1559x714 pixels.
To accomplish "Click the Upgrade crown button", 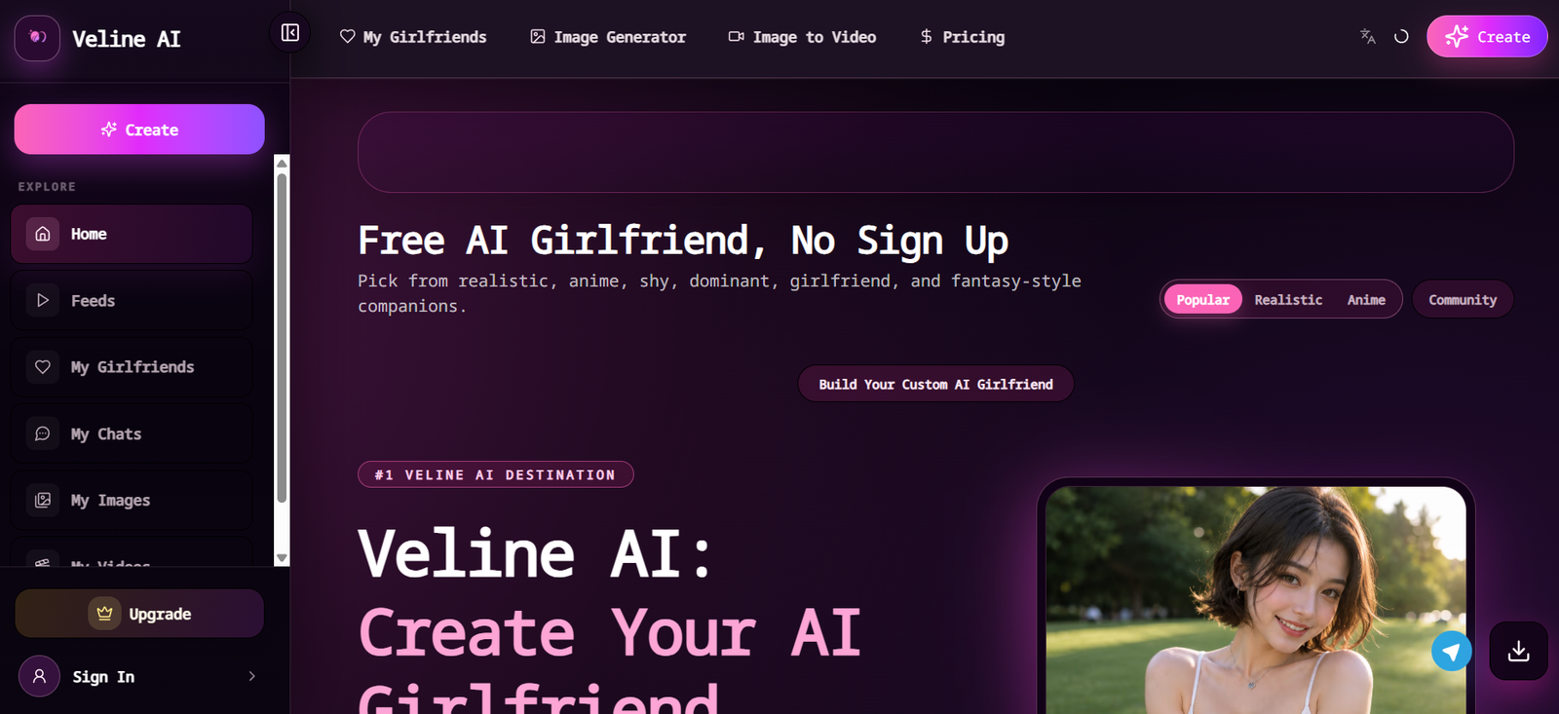I will [x=139, y=614].
